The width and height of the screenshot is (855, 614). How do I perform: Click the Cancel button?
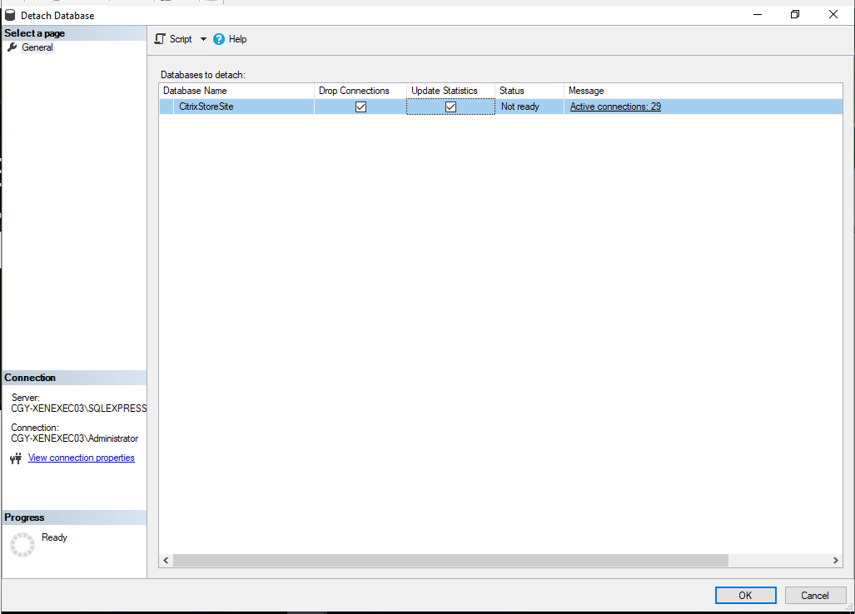click(815, 596)
